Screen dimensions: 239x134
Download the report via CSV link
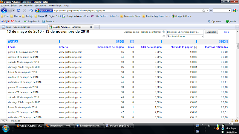pos(226,32)
